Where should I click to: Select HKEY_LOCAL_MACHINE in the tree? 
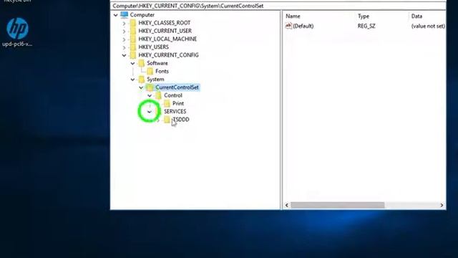167,39
